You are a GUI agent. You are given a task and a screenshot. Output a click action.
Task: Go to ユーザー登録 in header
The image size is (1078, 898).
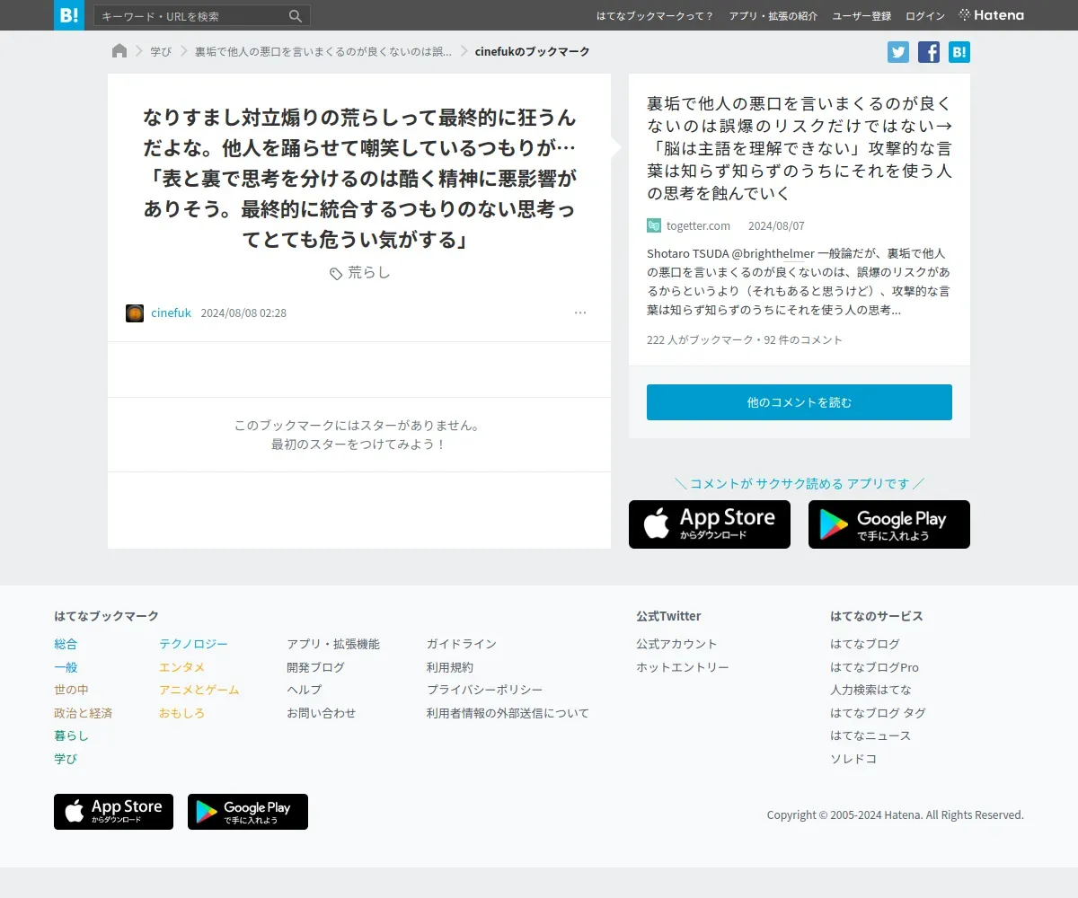click(862, 16)
